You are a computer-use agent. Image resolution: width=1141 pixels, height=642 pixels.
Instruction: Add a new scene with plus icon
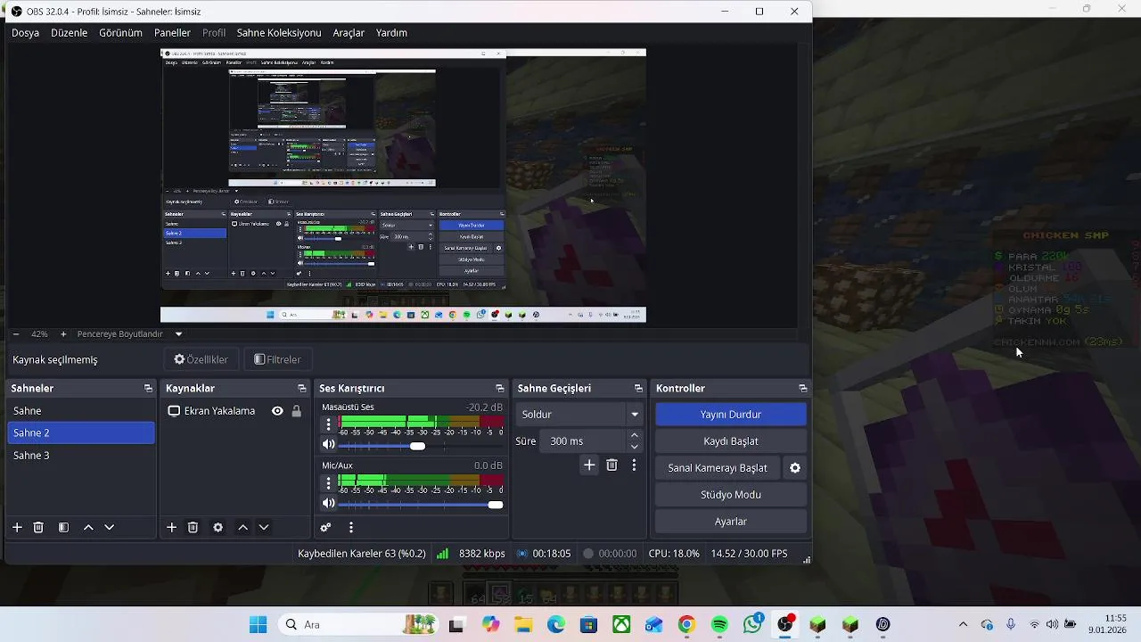pos(17,528)
